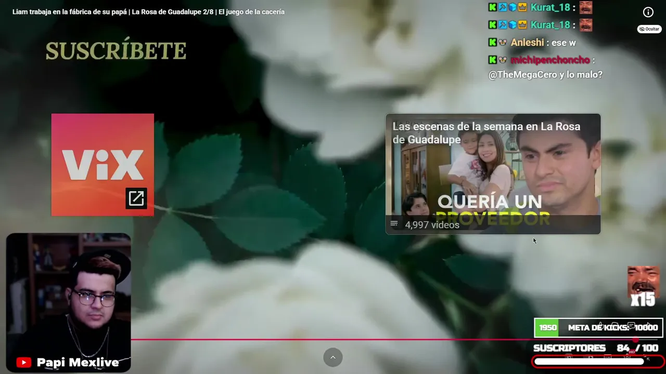
Task: Click the '4,997 videos' count label
Action: [x=432, y=225]
